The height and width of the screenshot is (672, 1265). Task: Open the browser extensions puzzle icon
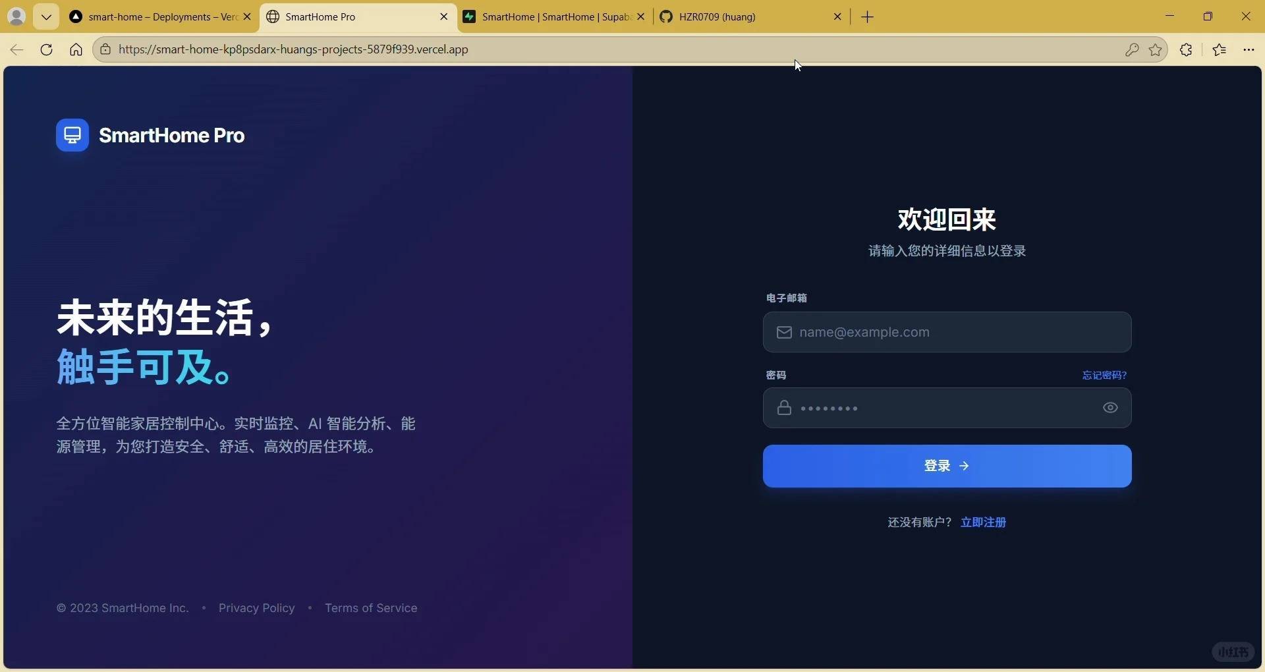pyautogui.click(x=1186, y=49)
